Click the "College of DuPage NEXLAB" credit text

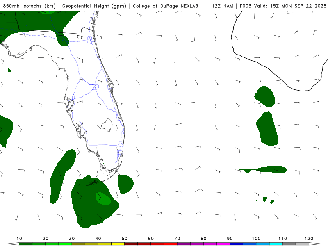pos(166,6)
